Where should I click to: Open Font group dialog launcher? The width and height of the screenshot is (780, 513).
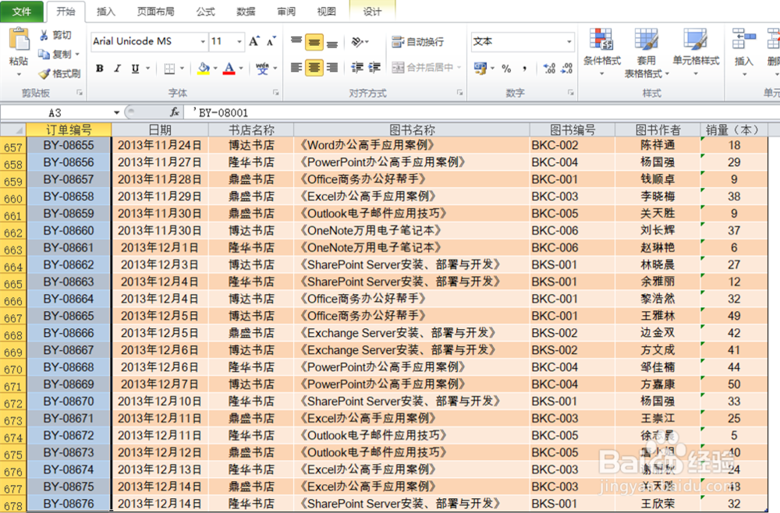pos(276,93)
